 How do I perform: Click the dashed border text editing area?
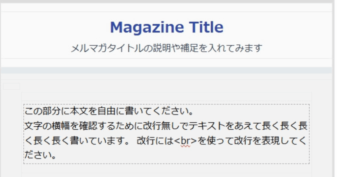[167, 134]
